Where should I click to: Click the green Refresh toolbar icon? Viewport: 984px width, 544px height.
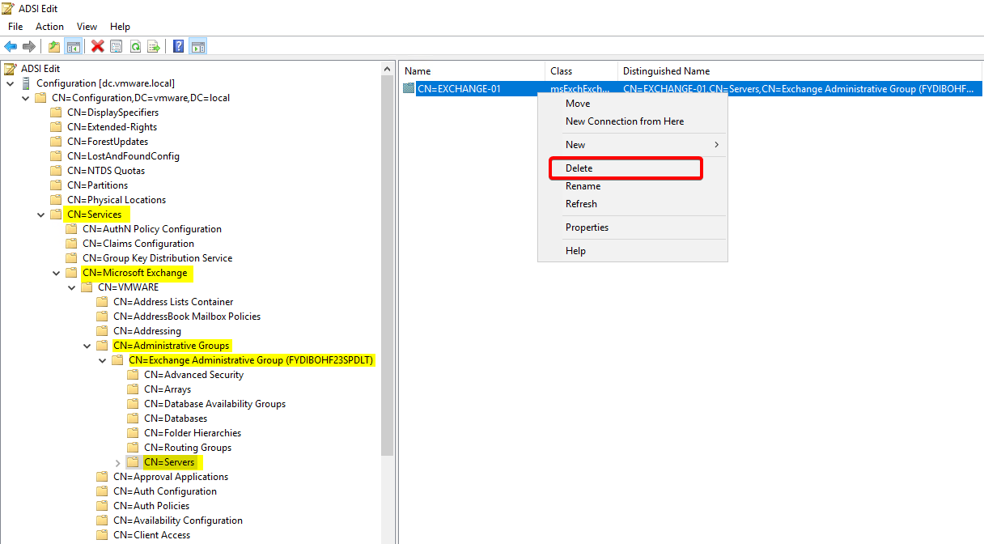[x=135, y=46]
